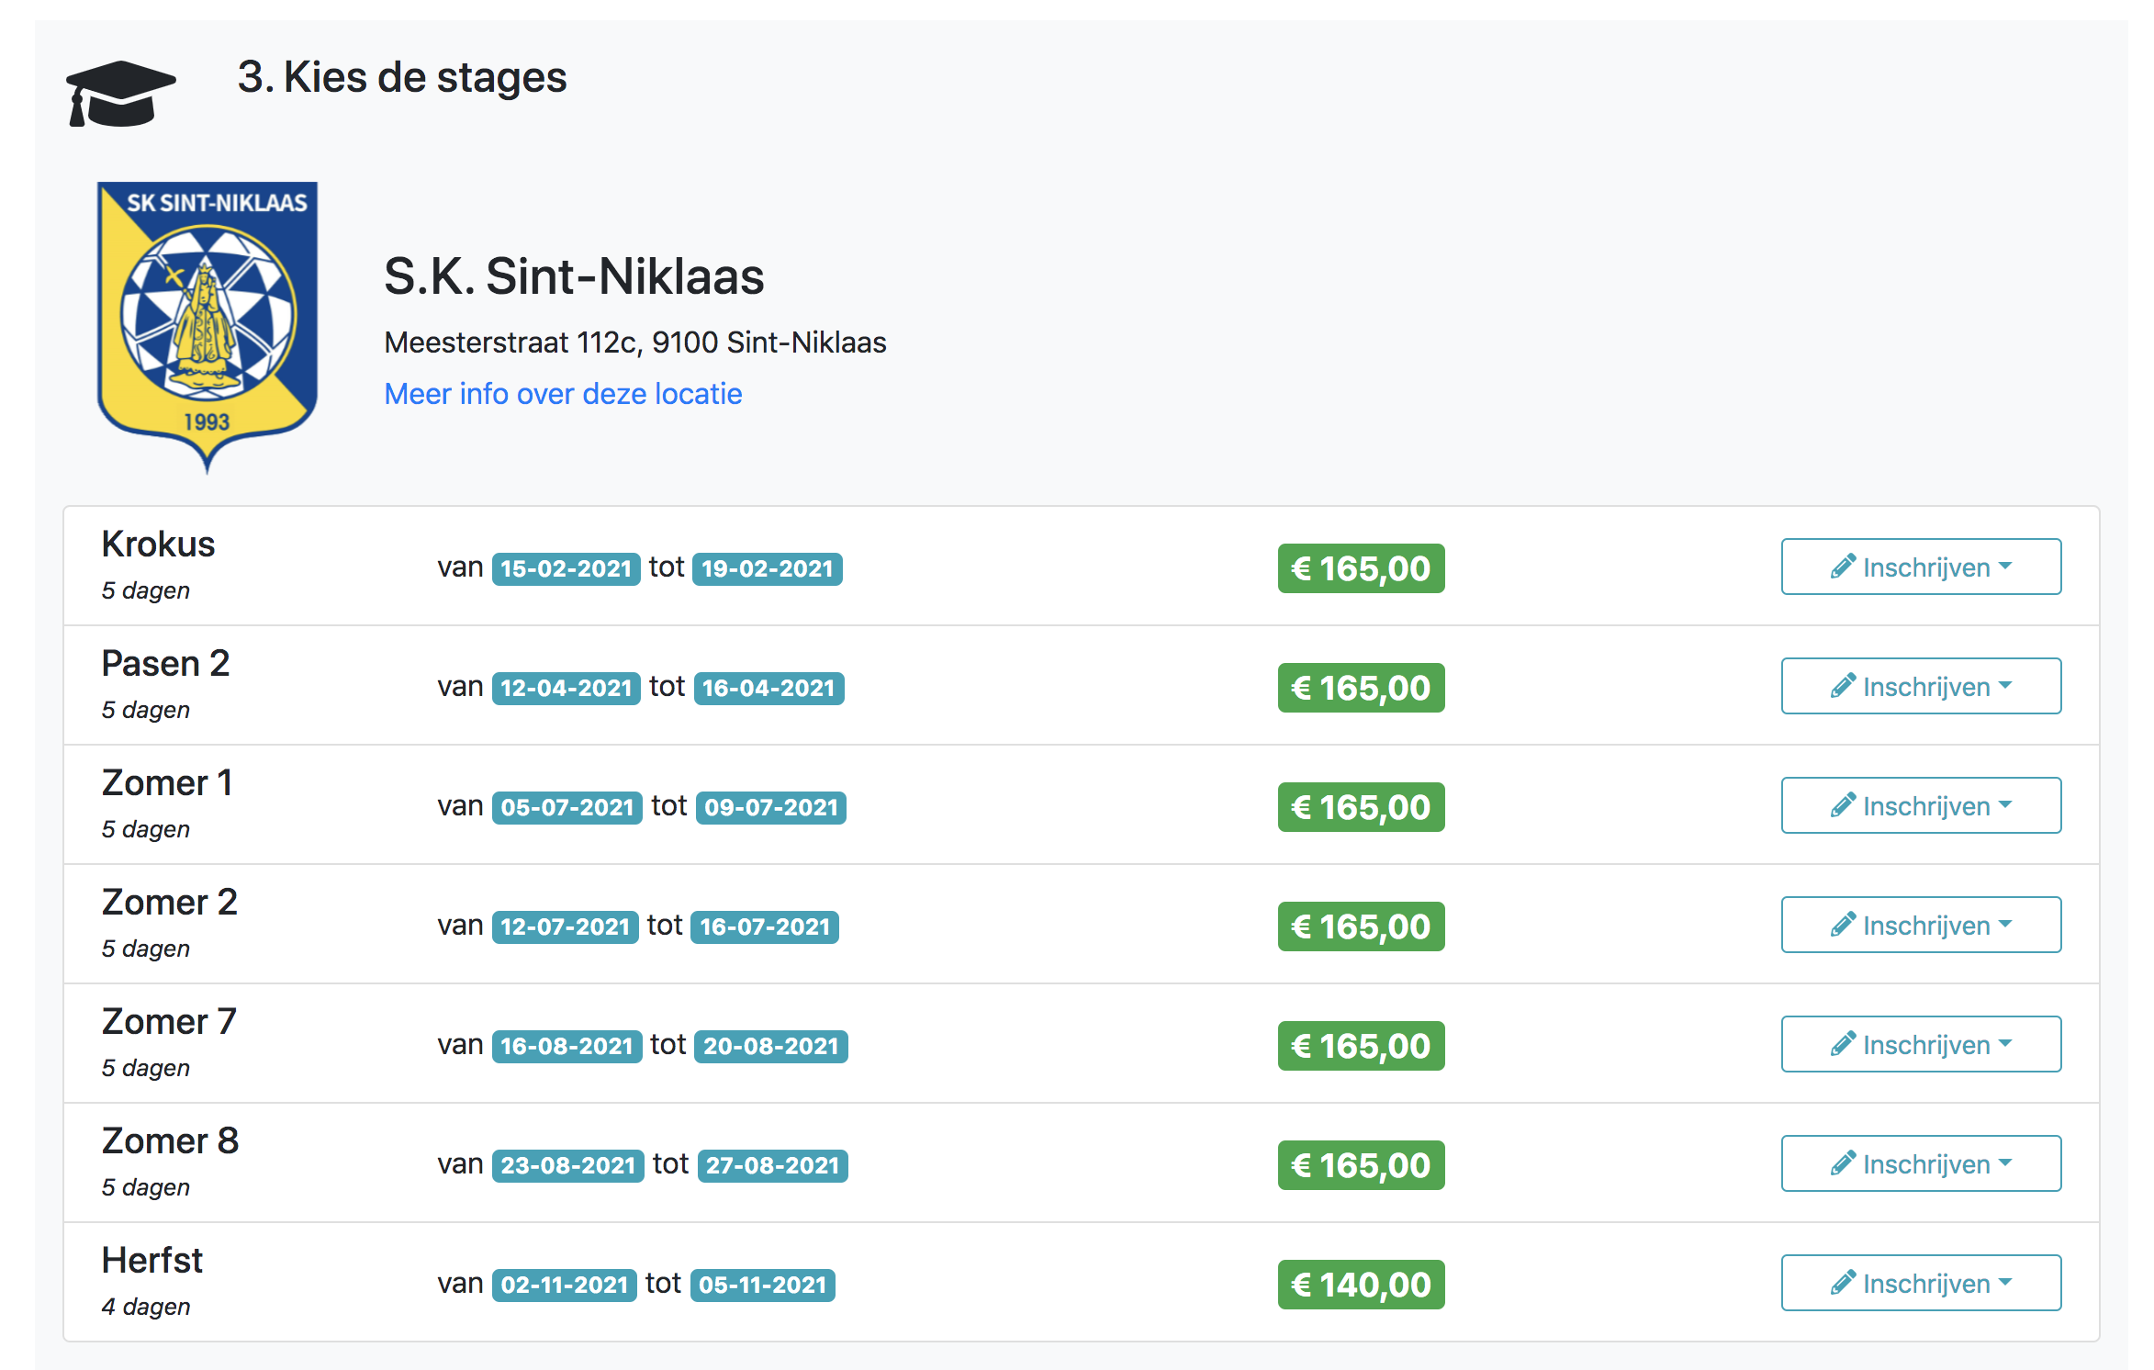This screenshot has width=2154, height=1370.
Task: Expand Inschrijven dropdown caret for Krokus
Action: pyautogui.click(x=2005, y=567)
